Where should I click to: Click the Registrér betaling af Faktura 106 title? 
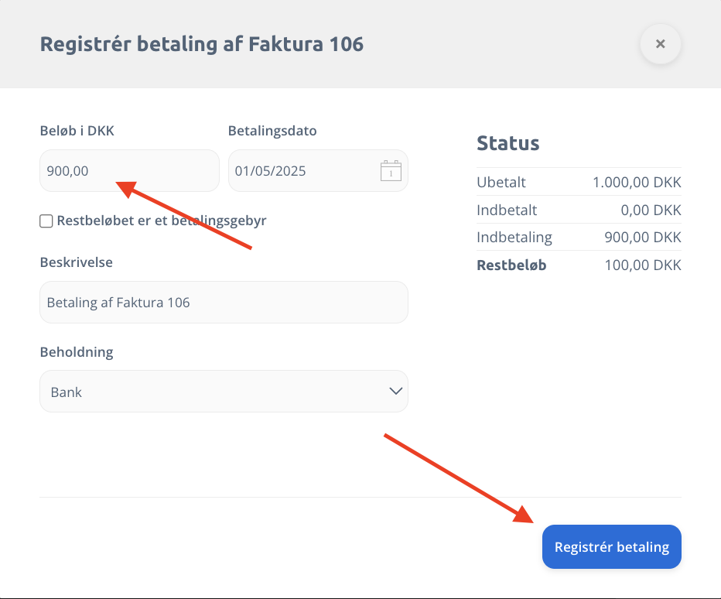[x=202, y=44]
